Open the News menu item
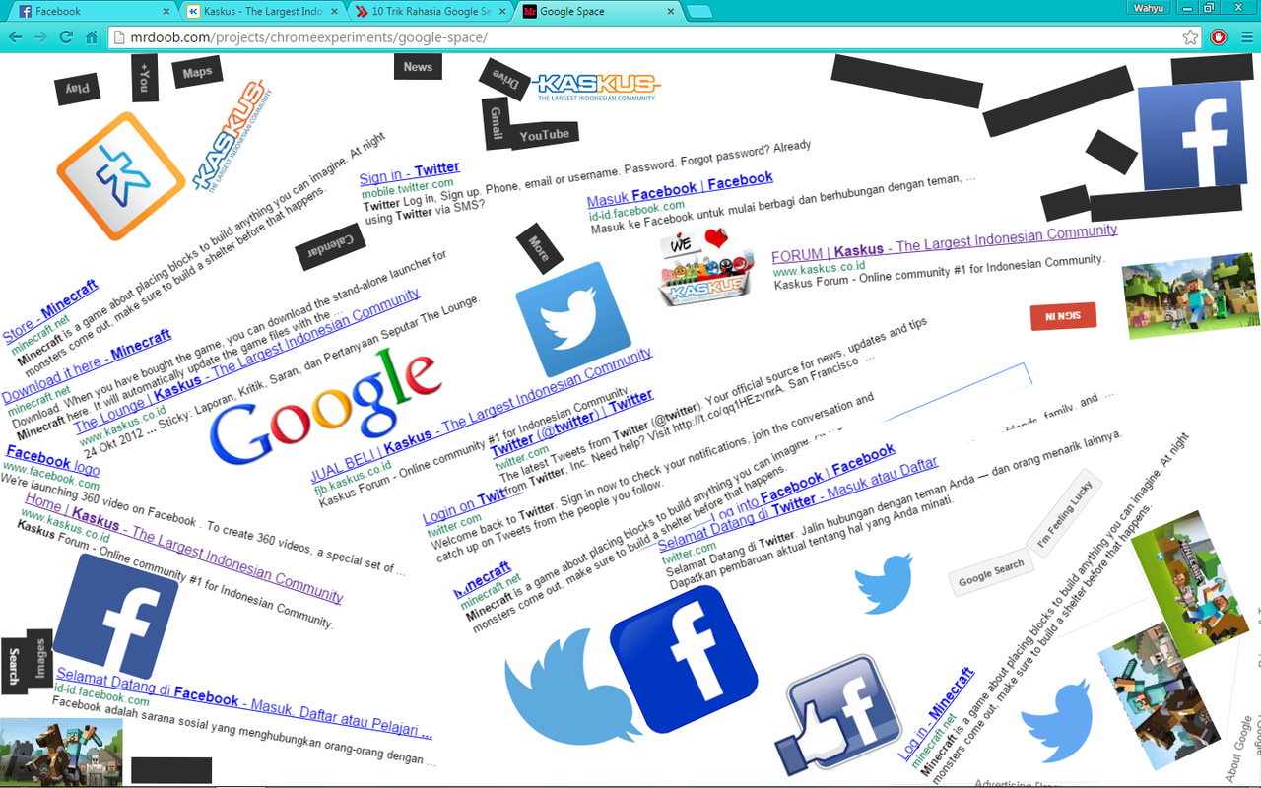The width and height of the screenshot is (1261, 788). click(418, 67)
